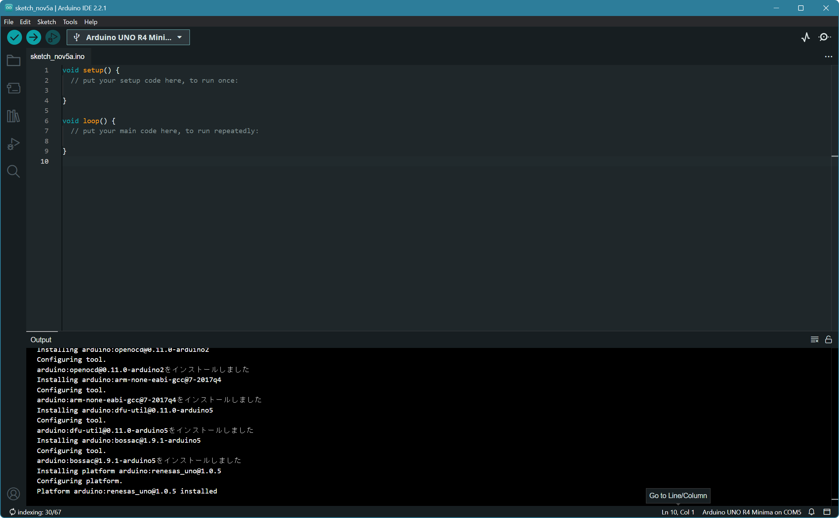Click the 'put your setup code here' comment
839x518 pixels.
(x=154, y=81)
